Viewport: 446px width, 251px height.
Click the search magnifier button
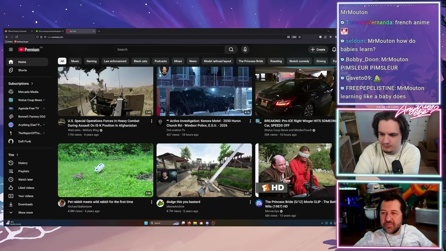[x=231, y=50]
